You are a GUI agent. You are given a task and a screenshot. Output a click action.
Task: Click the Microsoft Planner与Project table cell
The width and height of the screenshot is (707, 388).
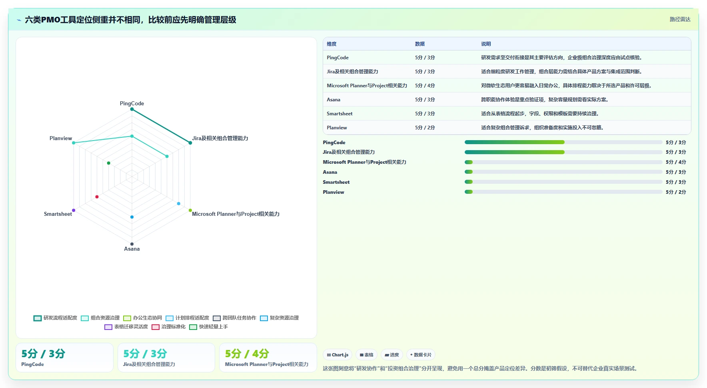[x=367, y=86]
